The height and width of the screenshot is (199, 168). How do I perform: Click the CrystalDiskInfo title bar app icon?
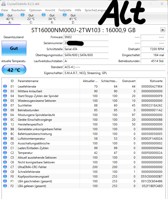(x=4, y=4)
